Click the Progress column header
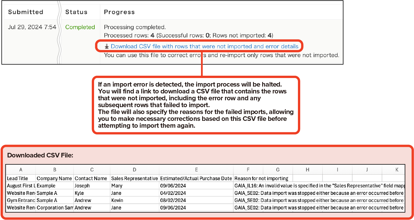The width and height of the screenshot is (414, 220). [x=119, y=12]
